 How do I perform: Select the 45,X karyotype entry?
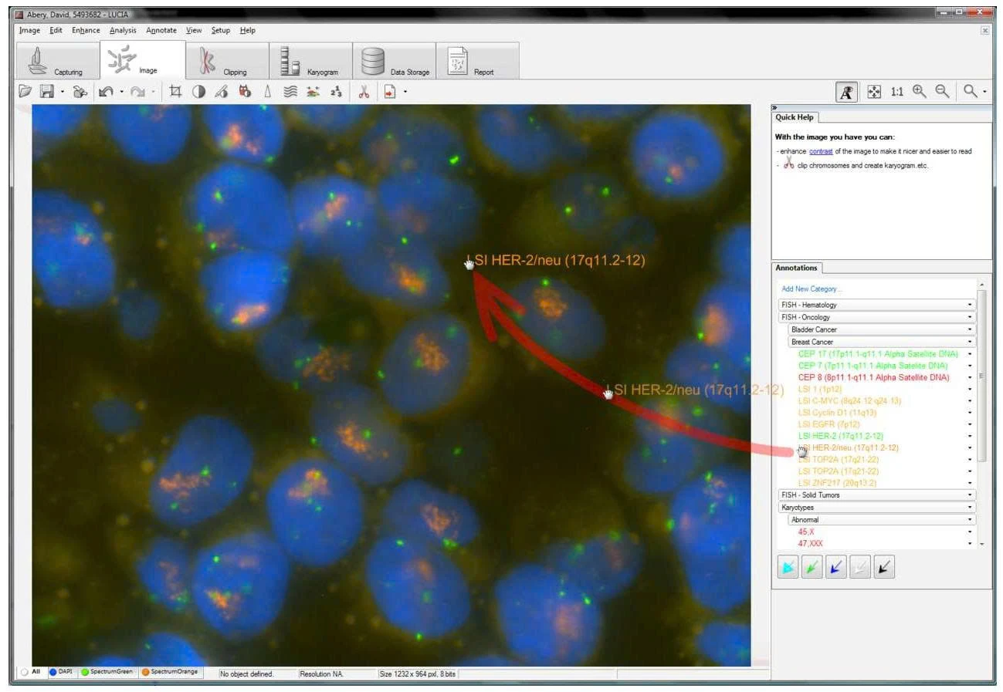[x=805, y=532]
